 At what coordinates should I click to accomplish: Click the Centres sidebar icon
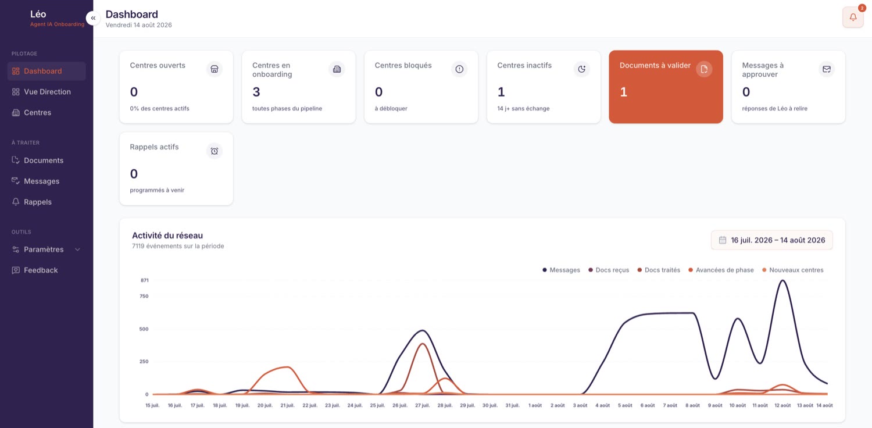[x=16, y=113]
